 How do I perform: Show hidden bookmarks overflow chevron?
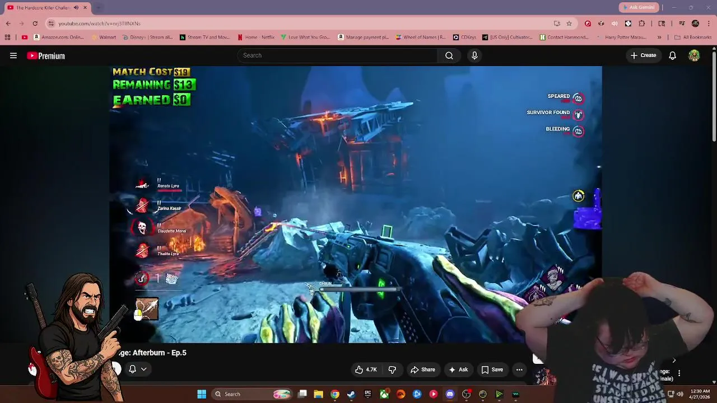click(x=659, y=38)
